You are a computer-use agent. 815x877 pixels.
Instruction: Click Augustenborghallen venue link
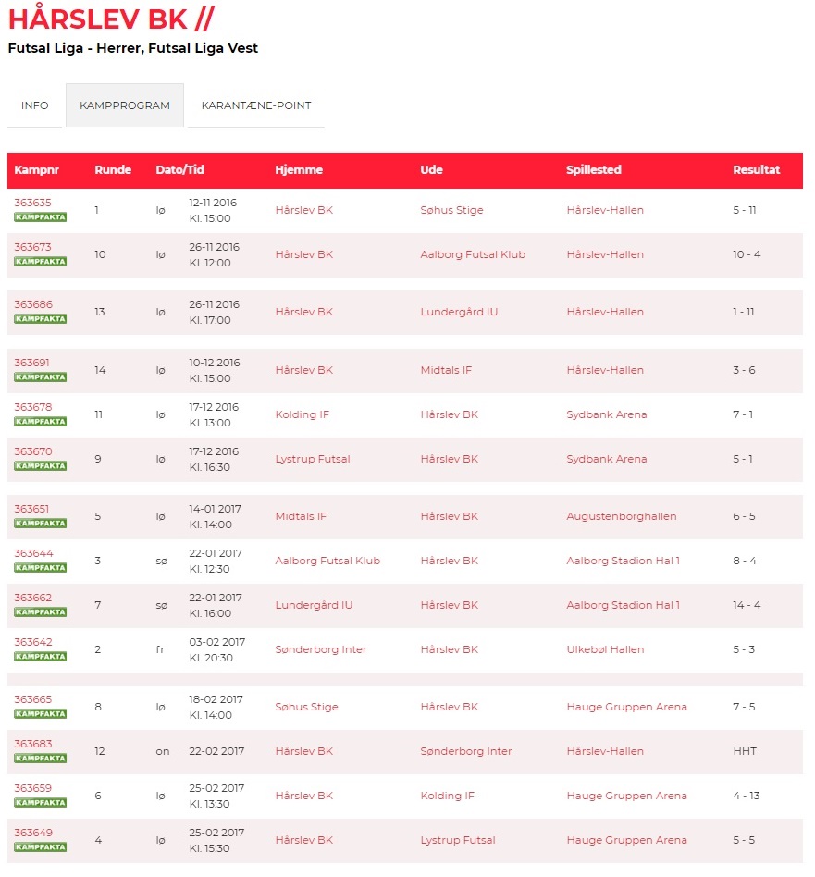coord(621,516)
